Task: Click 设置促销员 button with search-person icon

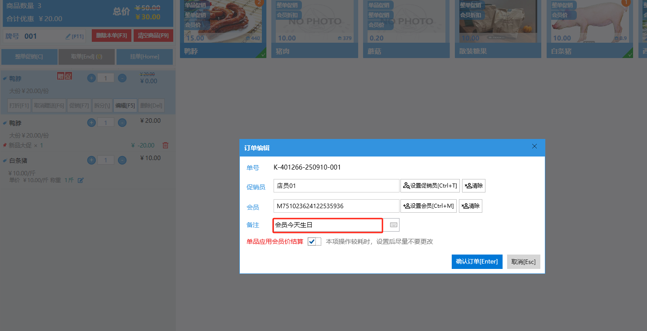Action: 430,186
